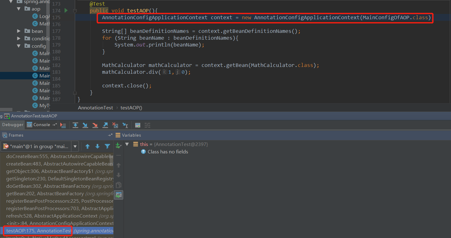Open the Evaluate Expression calculator icon

coord(138,125)
